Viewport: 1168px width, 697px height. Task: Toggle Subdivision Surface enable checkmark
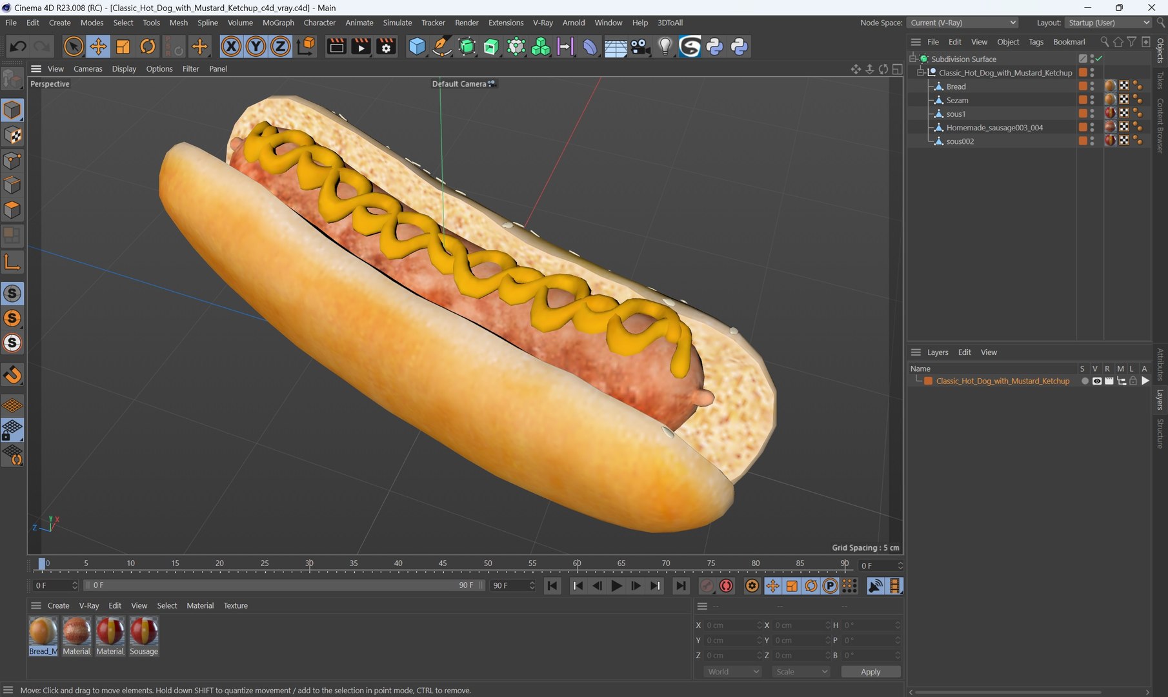click(x=1099, y=59)
